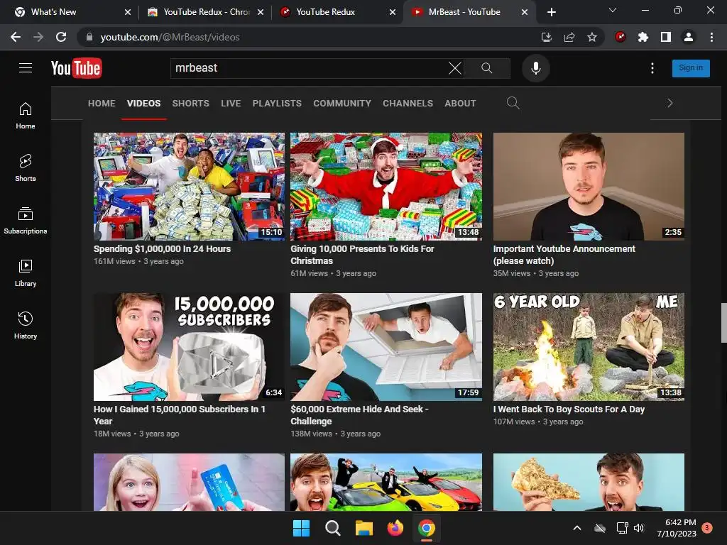Click the Santa presents video thumbnail
The height and width of the screenshot is (545, 727).
(x=386, y=187)
